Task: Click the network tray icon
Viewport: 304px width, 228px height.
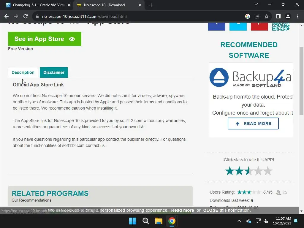Action: (258, 221)
